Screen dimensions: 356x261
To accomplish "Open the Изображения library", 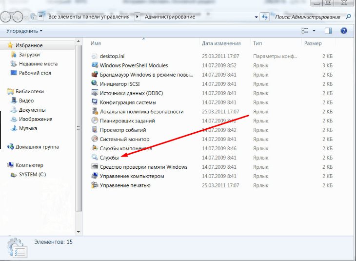I will click(x=36, y=119).
